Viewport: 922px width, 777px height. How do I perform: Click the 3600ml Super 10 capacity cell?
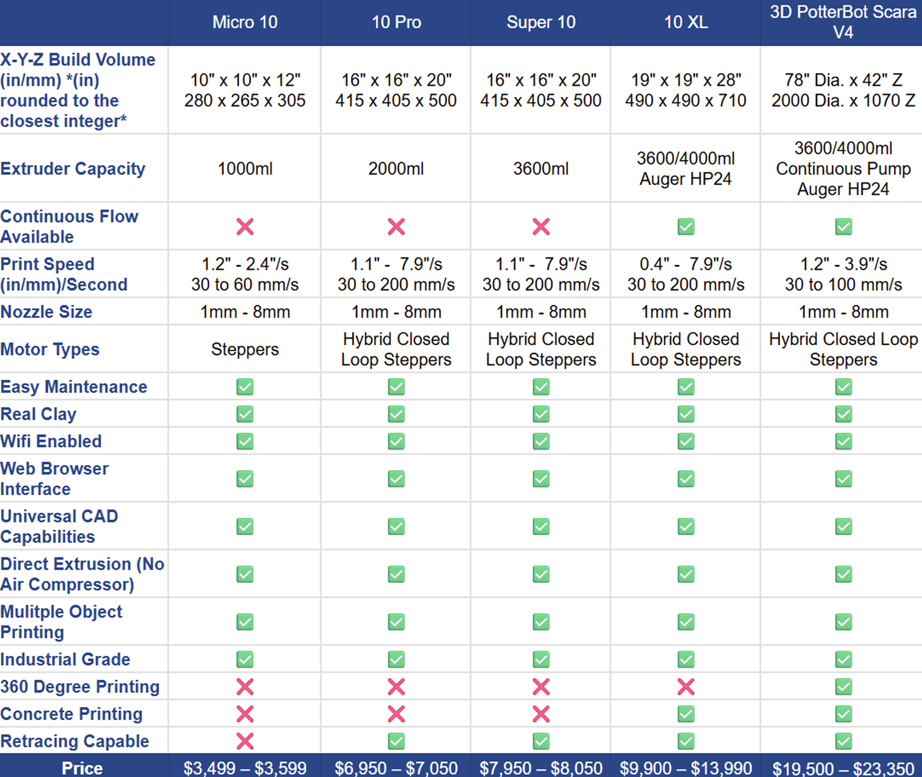[x=541, y=169]
